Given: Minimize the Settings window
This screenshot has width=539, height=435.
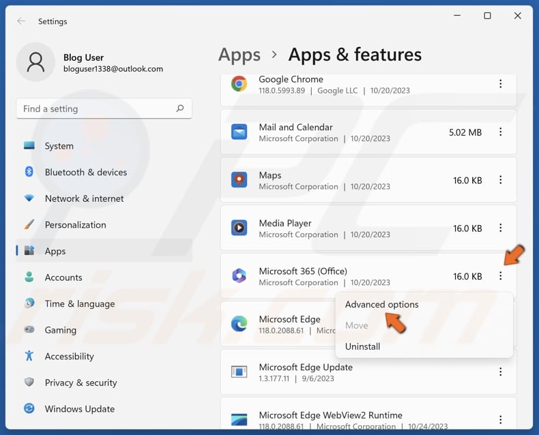Looking at the screenshot, I should (x=457, y=16).
